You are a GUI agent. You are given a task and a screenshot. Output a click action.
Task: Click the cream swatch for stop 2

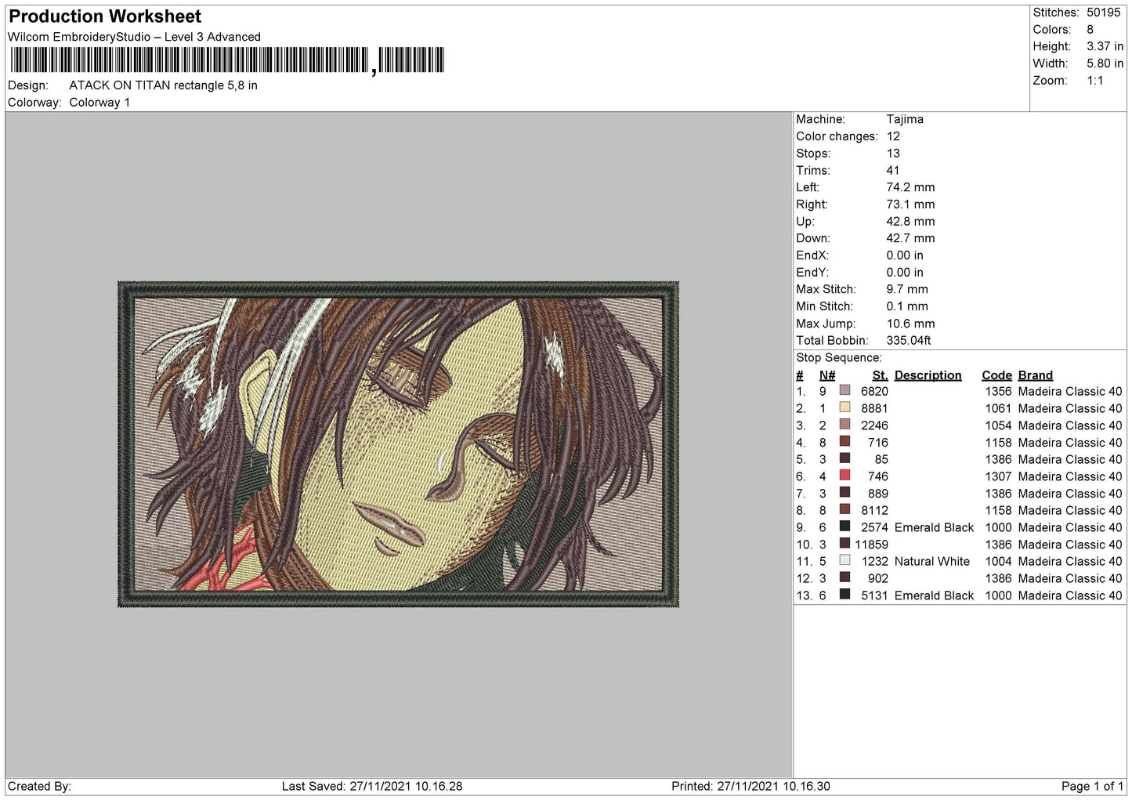[844, 407]
